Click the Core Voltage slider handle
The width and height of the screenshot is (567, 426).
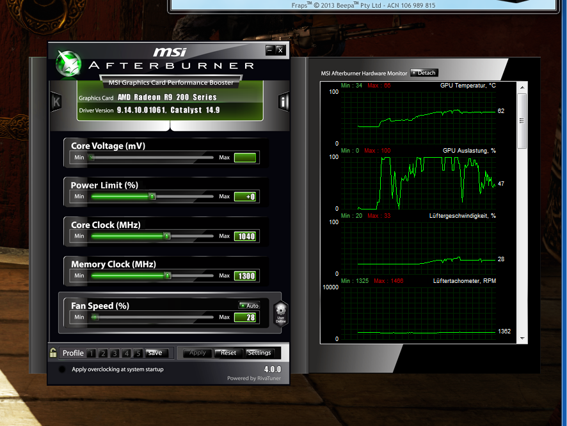(92, 157)
